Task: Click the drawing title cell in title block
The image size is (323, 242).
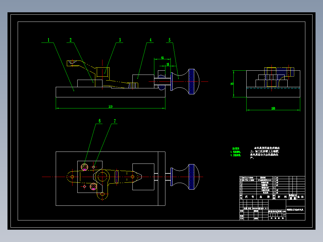Action: tap(295, 210)
